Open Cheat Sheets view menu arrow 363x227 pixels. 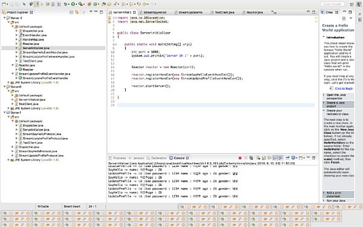click(351, 18)
